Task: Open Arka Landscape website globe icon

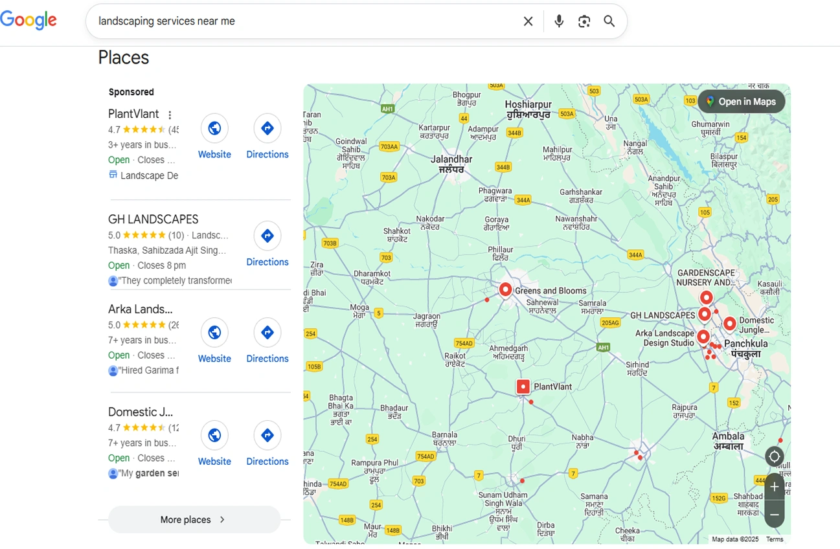Action: click(x=214, y=333)
